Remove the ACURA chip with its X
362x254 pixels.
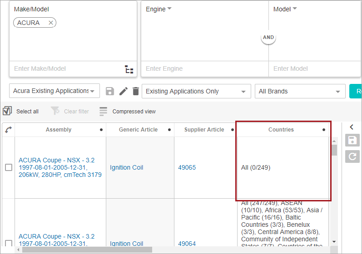50,23
